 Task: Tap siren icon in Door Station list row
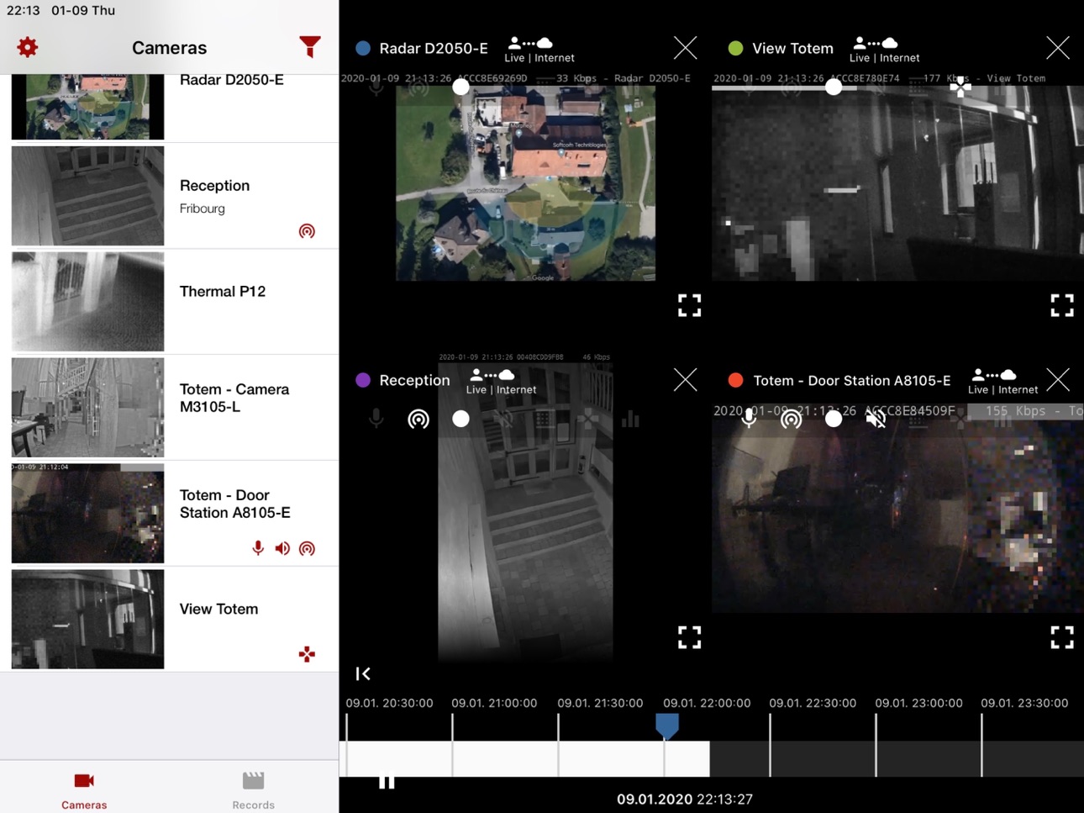[307, 548]
